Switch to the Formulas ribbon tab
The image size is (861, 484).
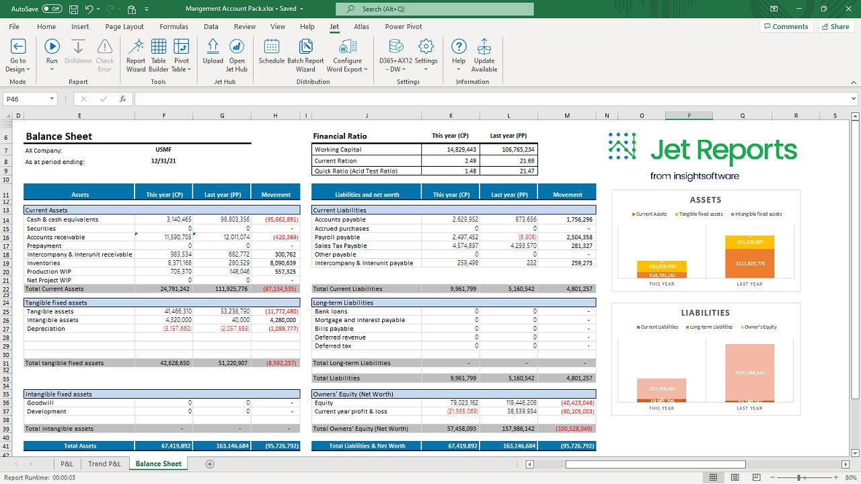coord(174,27)
